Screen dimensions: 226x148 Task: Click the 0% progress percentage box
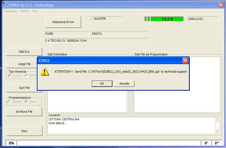coord(11,143)
